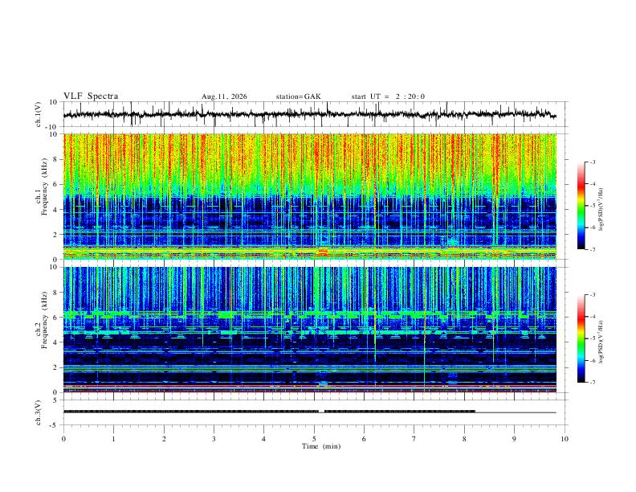This screenshot has width=636, height=492.
Task: Click inside the ch.2 frequency spectrogram
Action: click(x=309, y=330)
